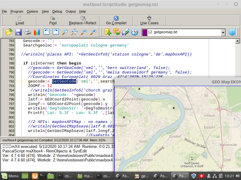241x180 pixels.
Task: Click the Load button
Action: click(x=20, y=20)
